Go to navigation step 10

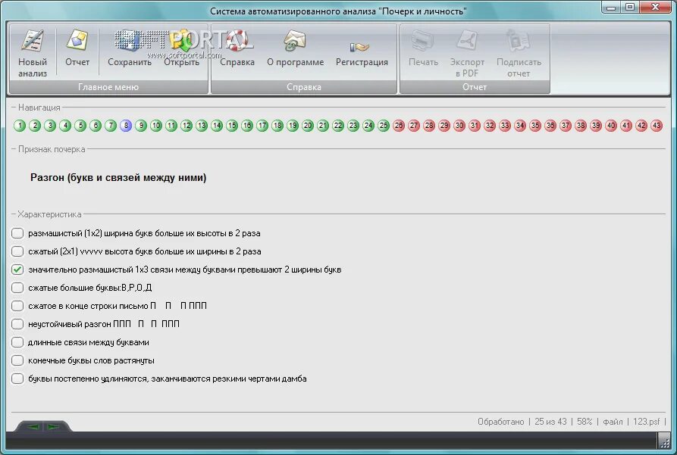click(156, 126)
